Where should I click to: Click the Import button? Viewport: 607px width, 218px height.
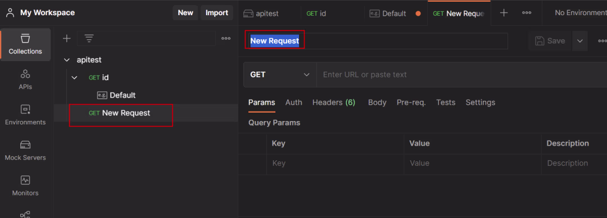[217, 13]
